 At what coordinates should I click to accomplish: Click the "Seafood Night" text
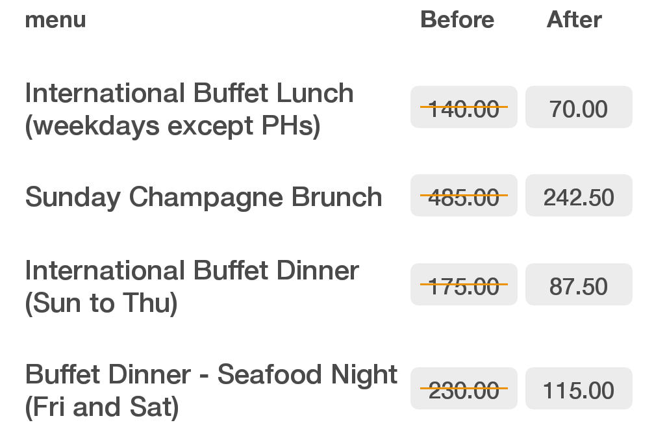(x=307, y=374)
